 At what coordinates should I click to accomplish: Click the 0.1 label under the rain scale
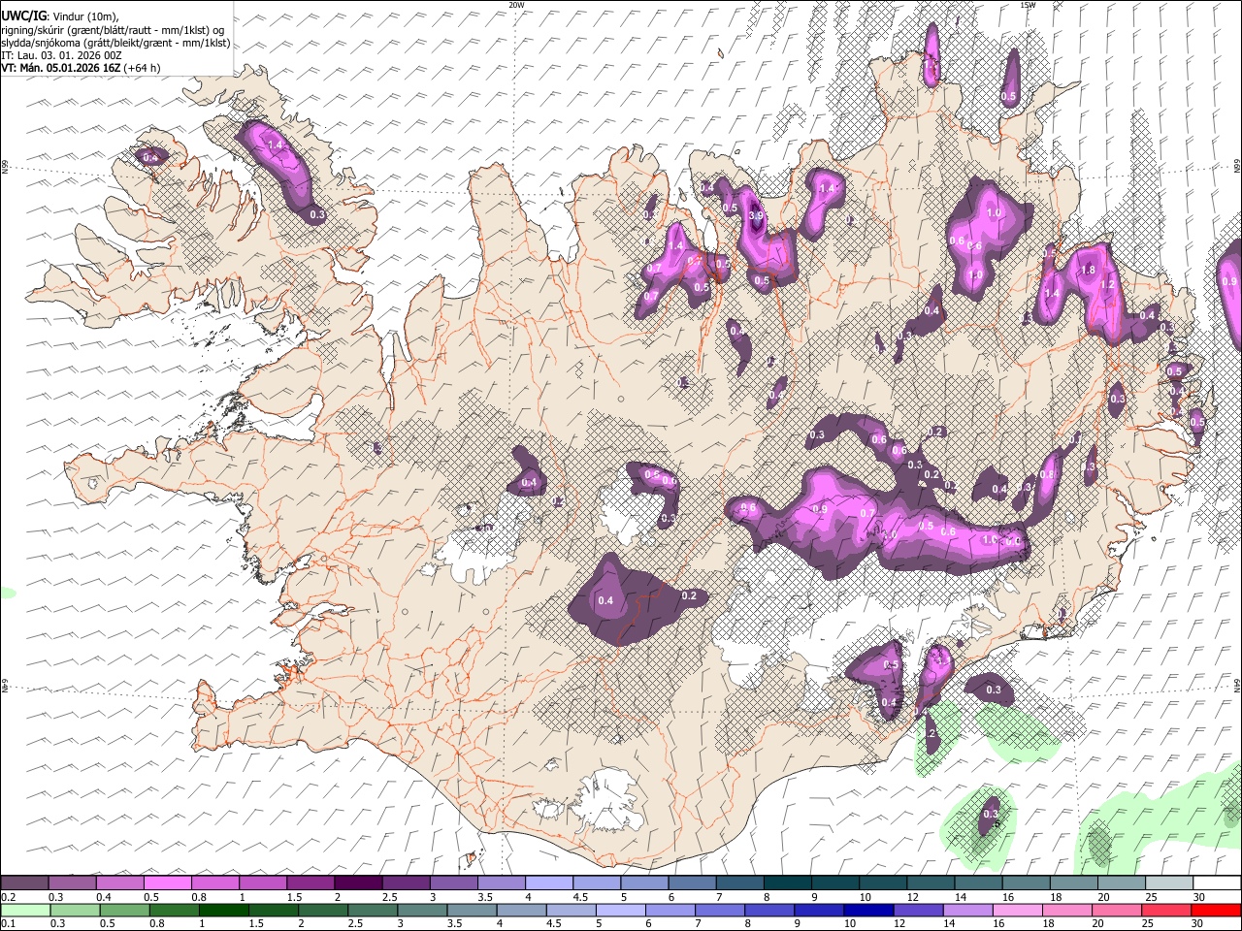[x=8, y=924]
